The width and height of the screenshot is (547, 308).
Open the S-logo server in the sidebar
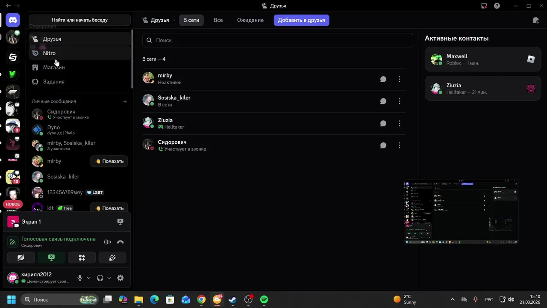coord(13,57)
